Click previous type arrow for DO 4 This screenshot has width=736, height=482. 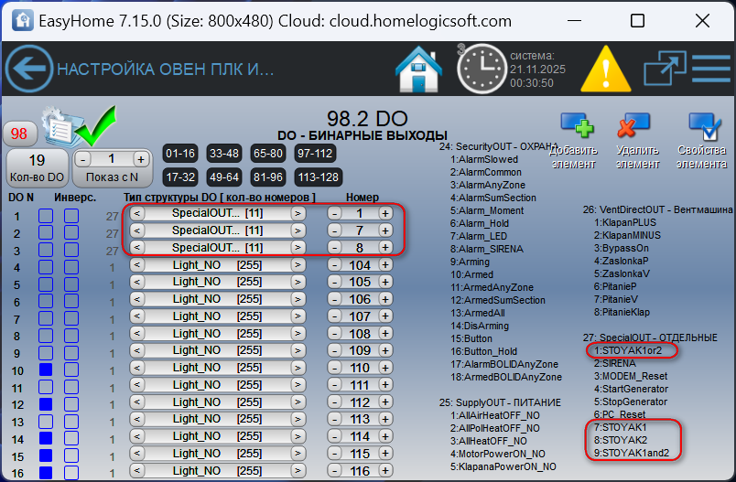point(137,265)
